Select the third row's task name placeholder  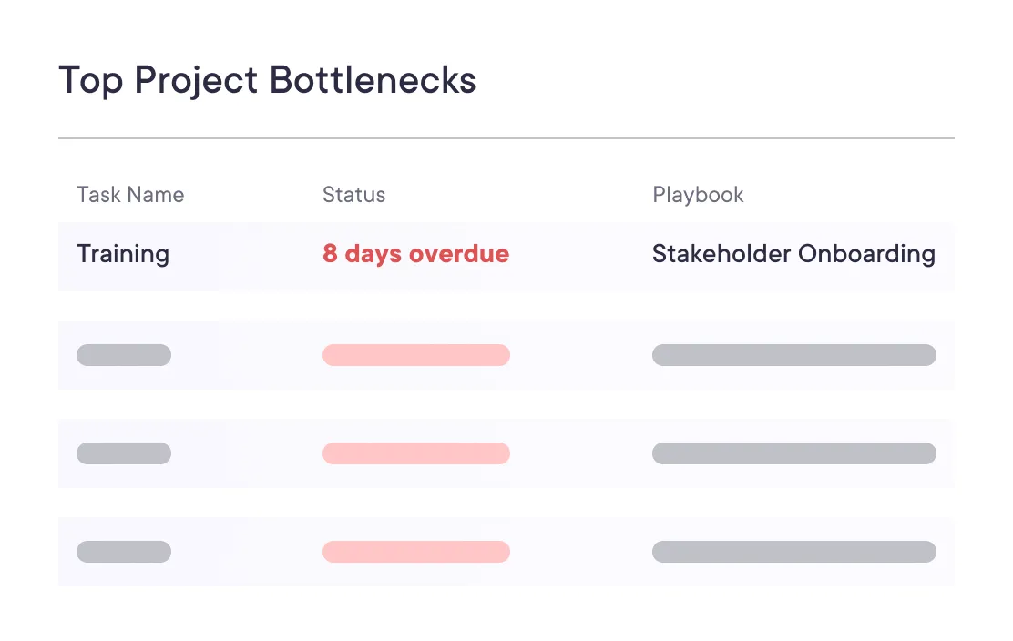point(124,453)
